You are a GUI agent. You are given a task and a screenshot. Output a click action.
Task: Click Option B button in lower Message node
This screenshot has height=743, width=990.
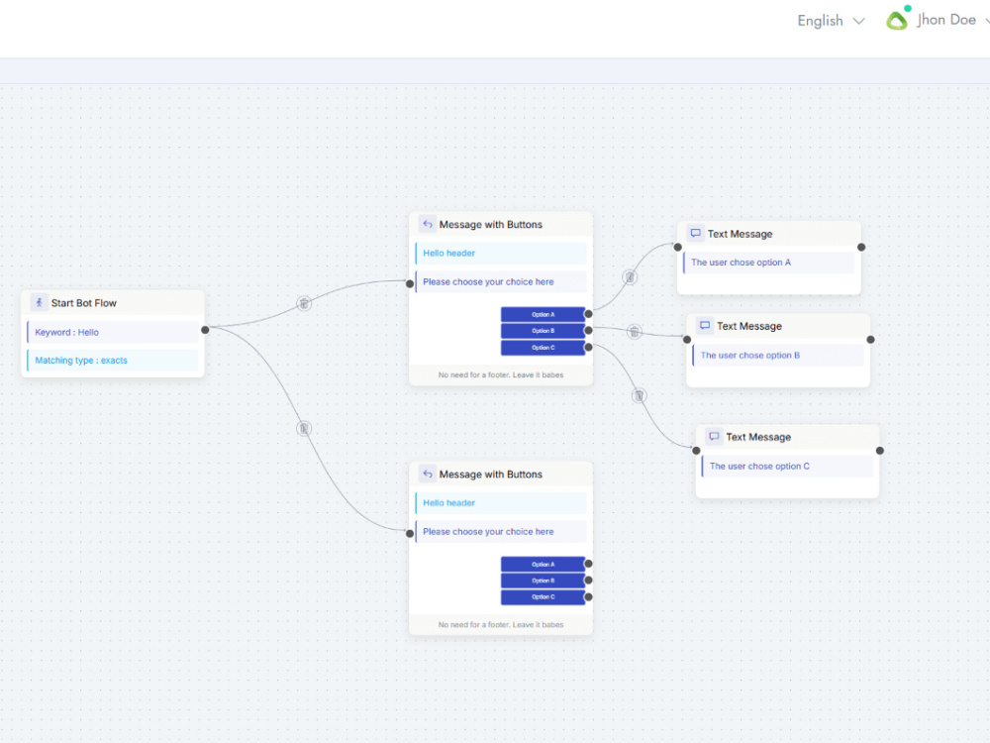click(x=543, y=580)
